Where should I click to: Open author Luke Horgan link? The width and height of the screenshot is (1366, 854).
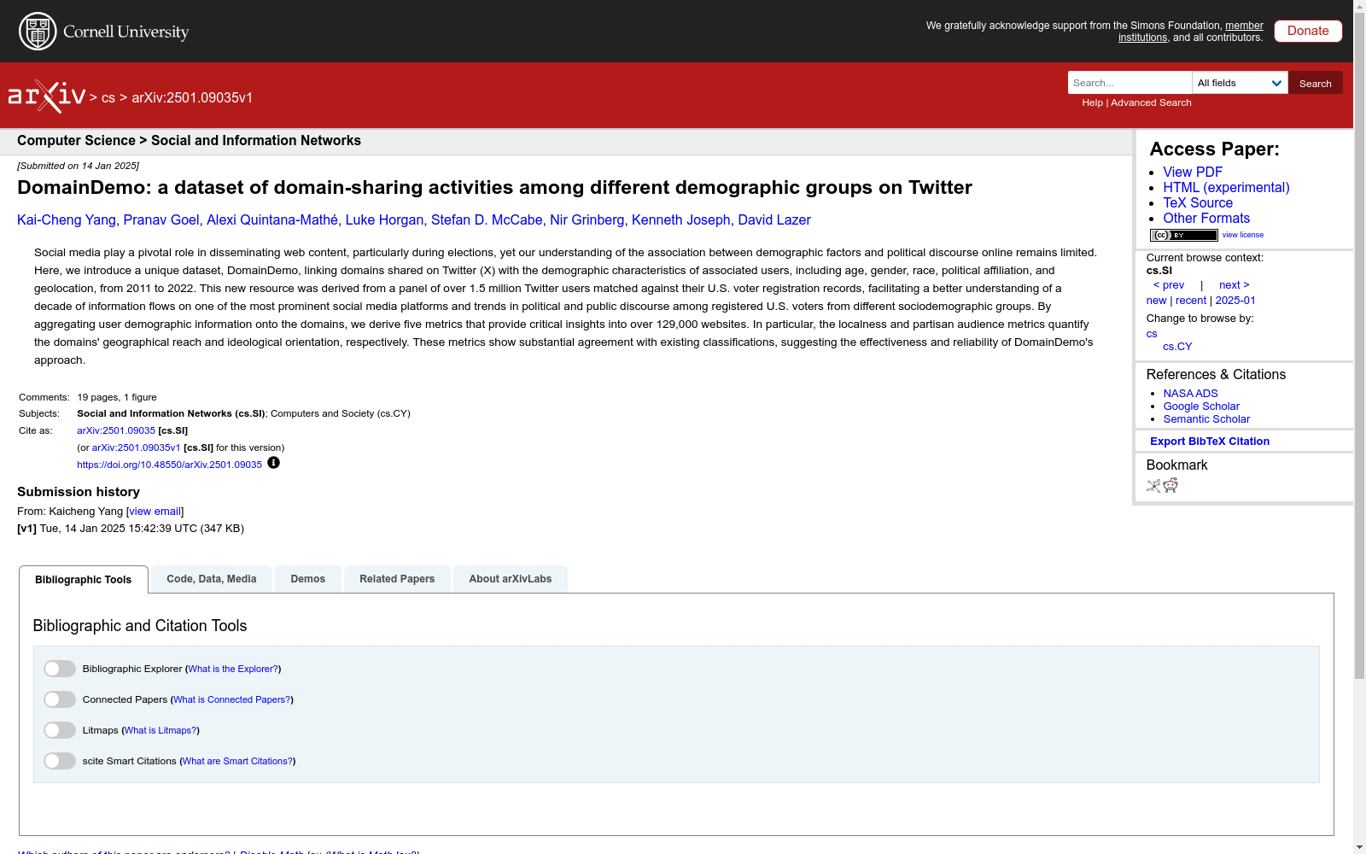coord(384,220)
